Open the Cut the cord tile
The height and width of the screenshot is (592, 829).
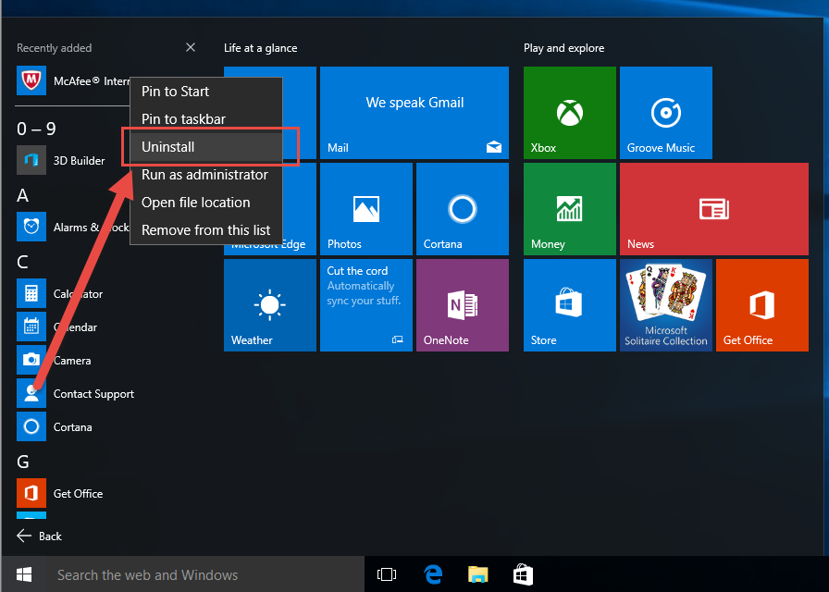(365, 305)
